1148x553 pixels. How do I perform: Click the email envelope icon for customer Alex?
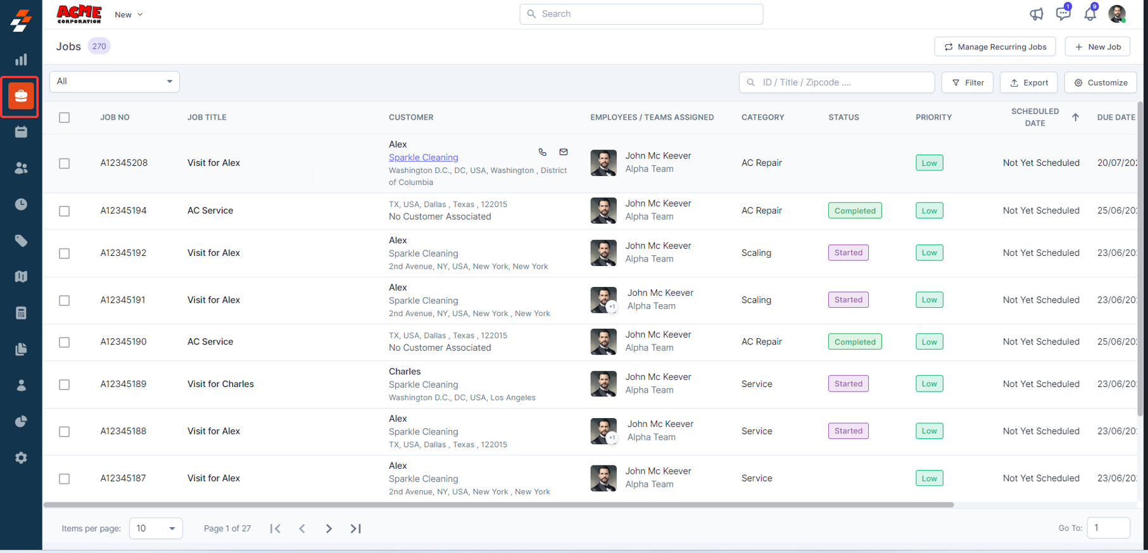(x=564, y=152)
